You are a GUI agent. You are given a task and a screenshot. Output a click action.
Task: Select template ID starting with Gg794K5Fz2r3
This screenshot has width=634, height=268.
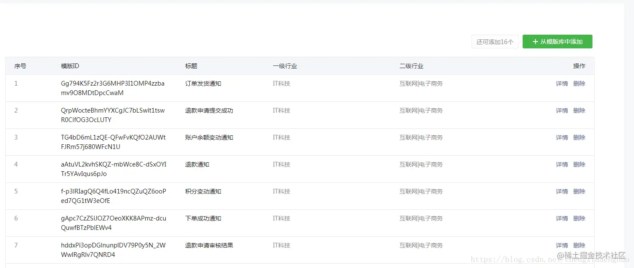pyautogui.click(x=113, y=88)
